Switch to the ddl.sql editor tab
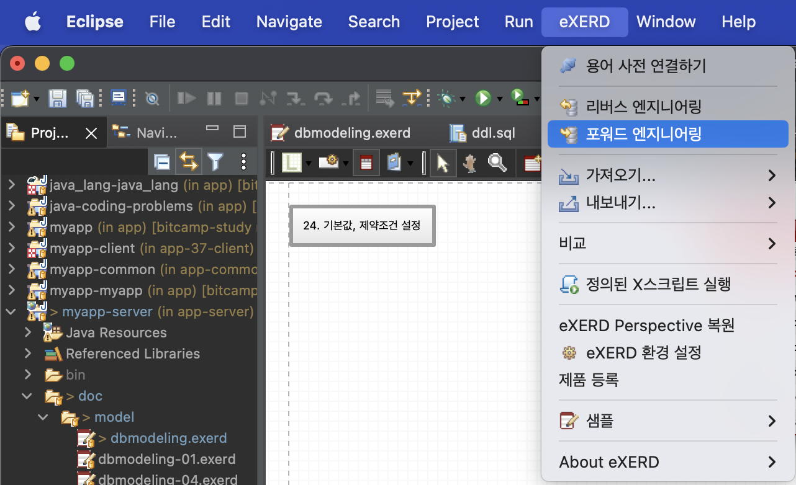This screenshot has width=796, height=485. pos(482,132)
